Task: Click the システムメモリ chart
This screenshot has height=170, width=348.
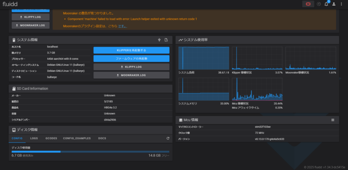Action: [204, 89]
